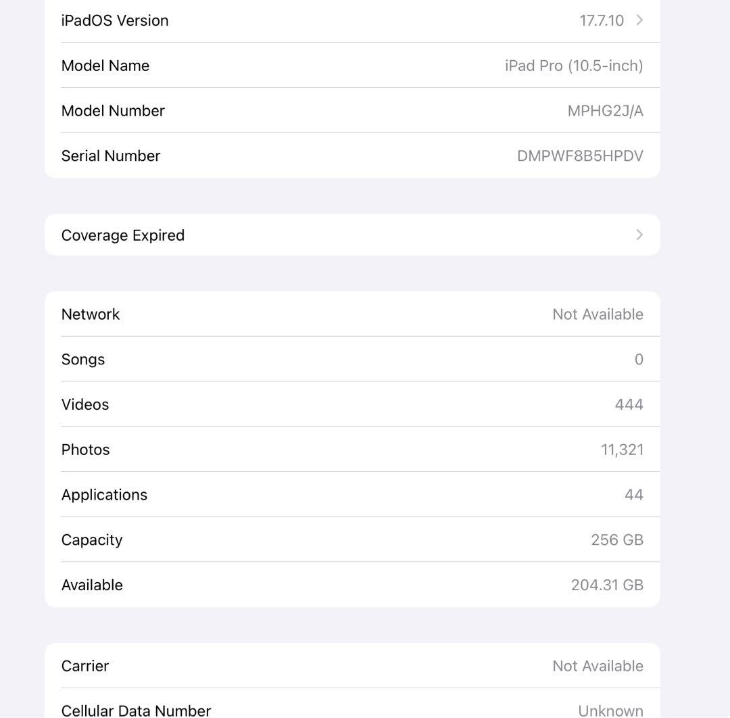
Task: Tap the Applications row
Action: pos(351,494)
